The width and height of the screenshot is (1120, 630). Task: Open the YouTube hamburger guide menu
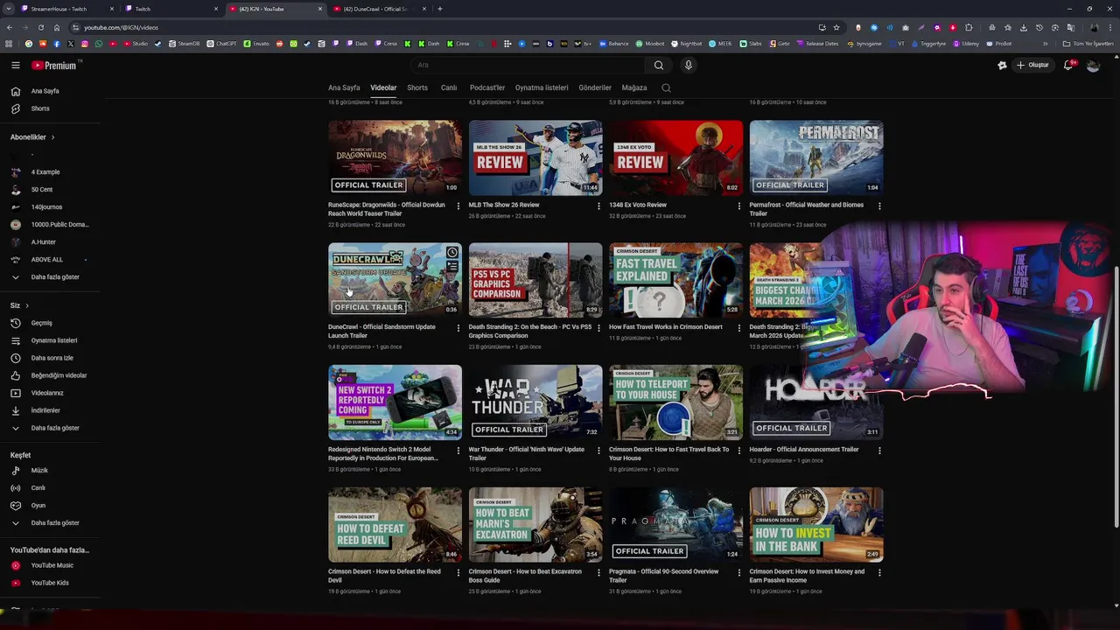tap(15, 65)
